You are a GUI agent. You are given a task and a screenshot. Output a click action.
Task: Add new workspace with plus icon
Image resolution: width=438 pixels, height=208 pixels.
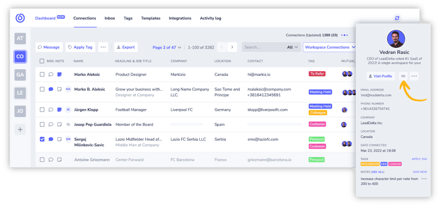(20, 130)
